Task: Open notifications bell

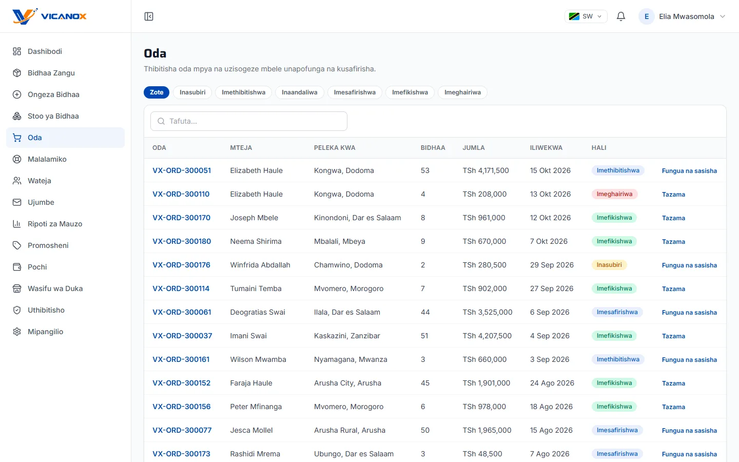Action: [621, 16]
